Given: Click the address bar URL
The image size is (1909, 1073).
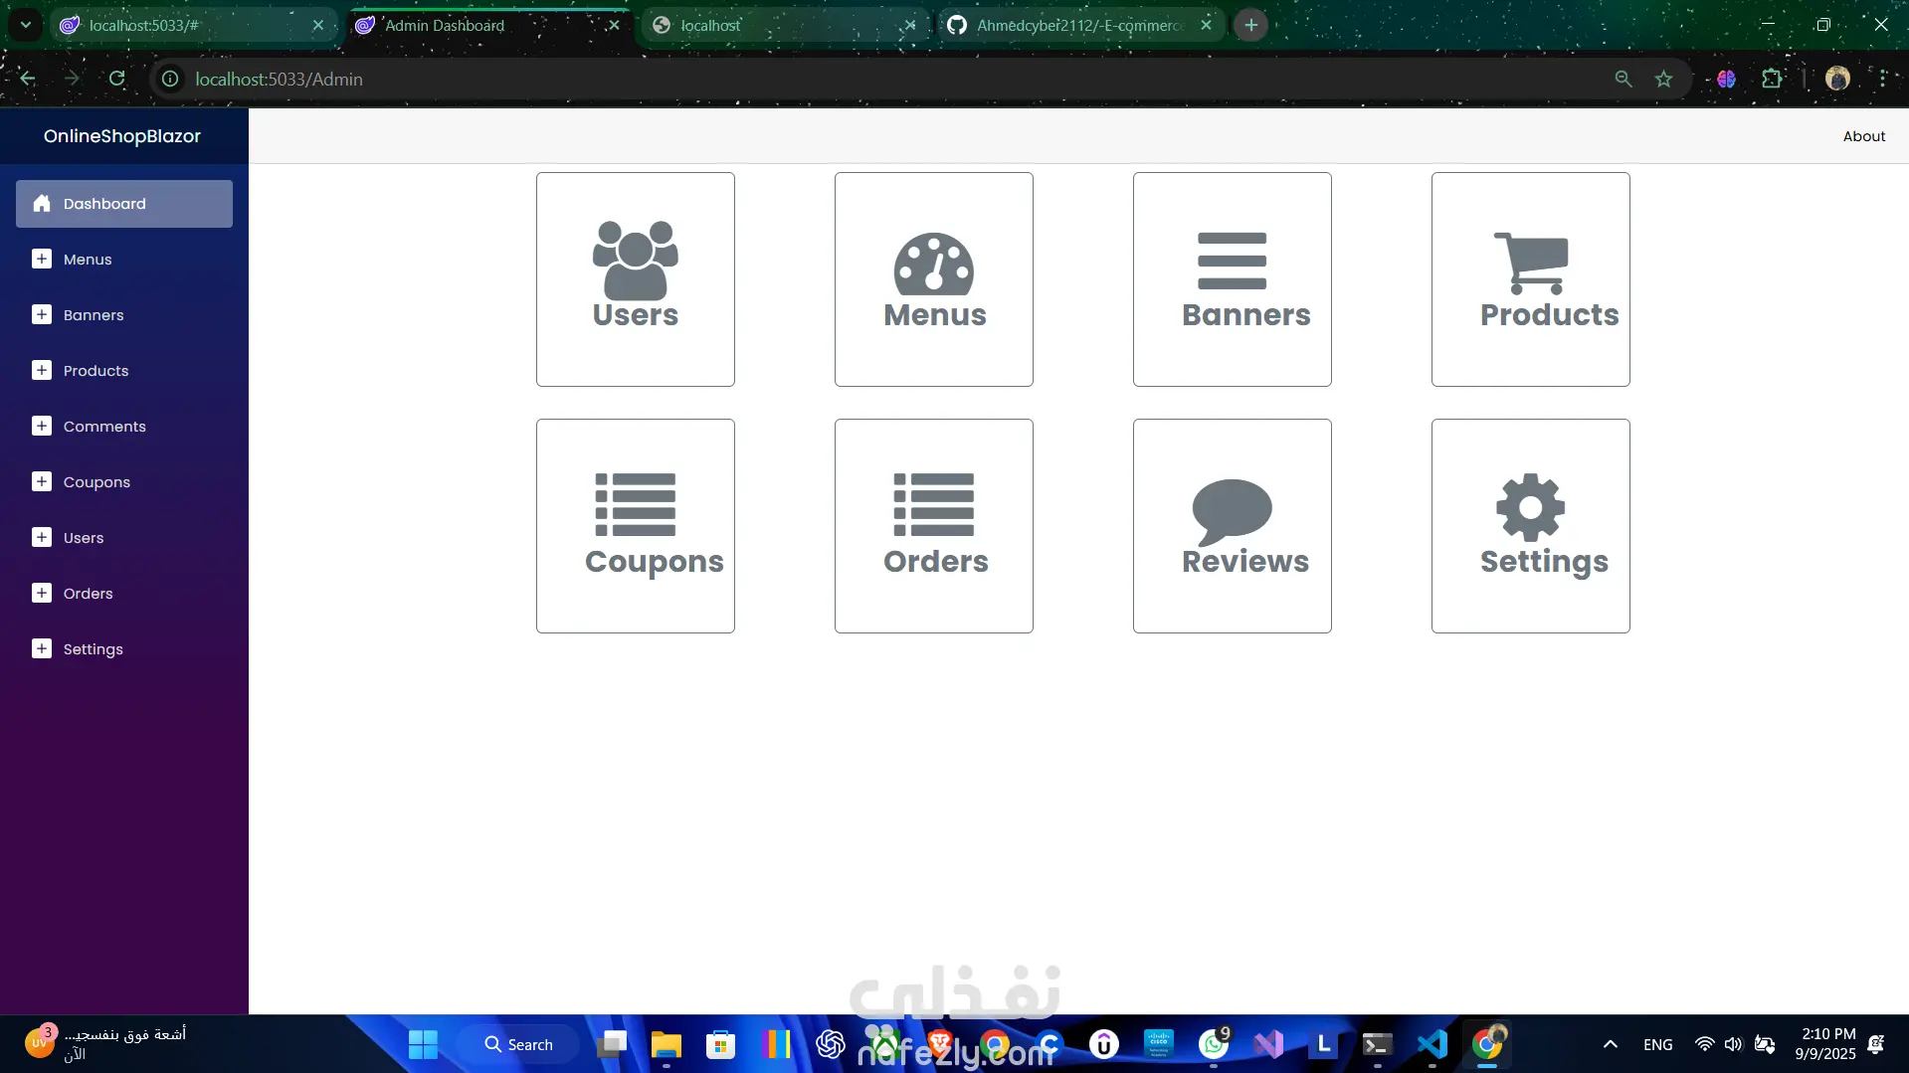Looking at the screenshot, I should (279, 79).
